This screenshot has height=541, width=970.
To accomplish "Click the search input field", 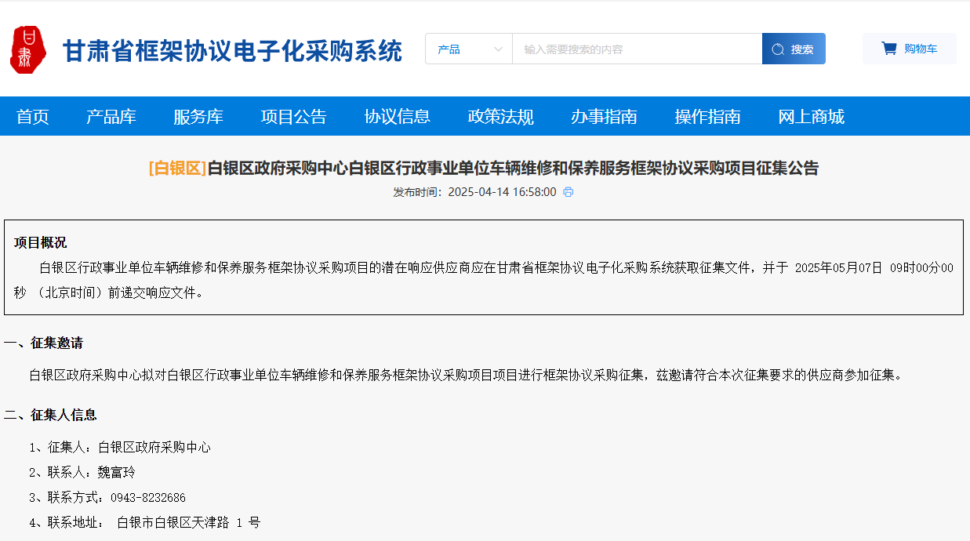I will [x=635, y=49].
